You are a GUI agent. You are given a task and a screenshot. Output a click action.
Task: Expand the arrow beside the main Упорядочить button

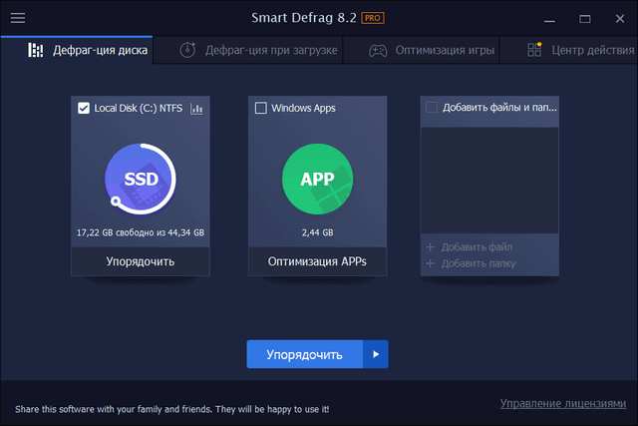[375, 354]
